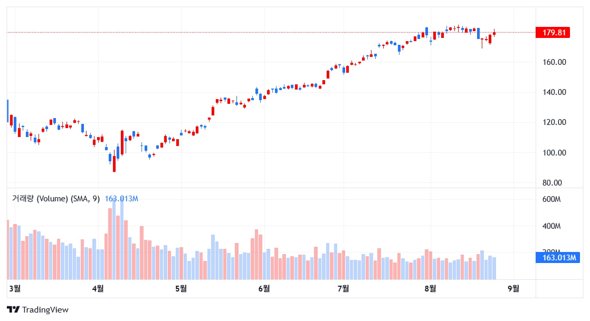Click the blue 163.013M value in volume legend
The height and width of the screenshot is (321, 590).
point(121,199)
